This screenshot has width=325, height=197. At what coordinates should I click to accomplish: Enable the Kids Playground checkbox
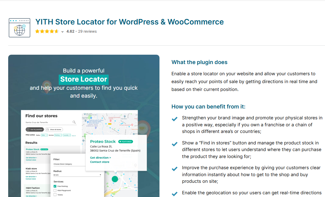click(x=55, y=190)
